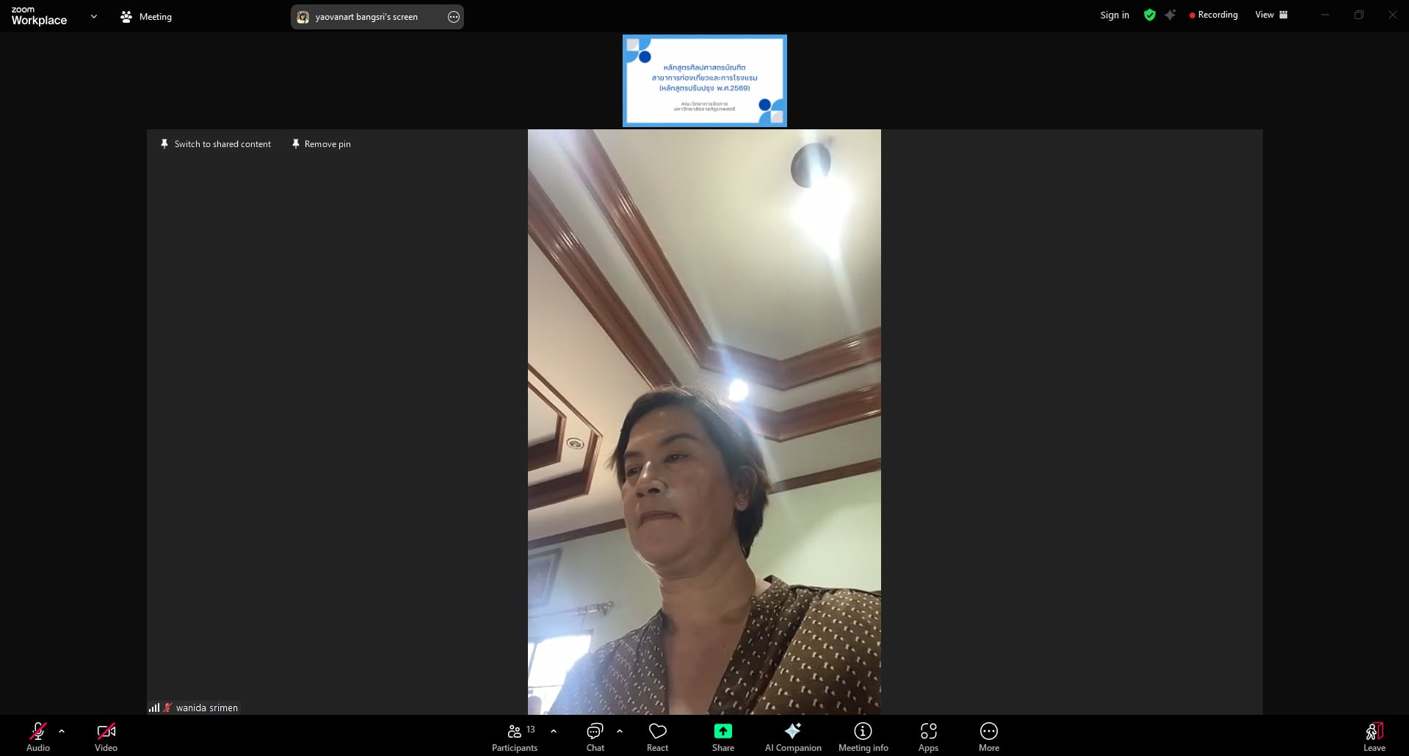The width and height of the screenshot is (1409, 756).
Task: Open the React emoji menu
Action: tap(657, 737)
